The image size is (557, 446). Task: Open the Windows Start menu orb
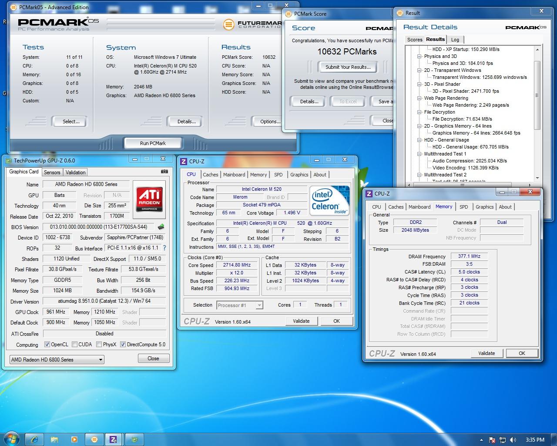click(x=11, y=439)
